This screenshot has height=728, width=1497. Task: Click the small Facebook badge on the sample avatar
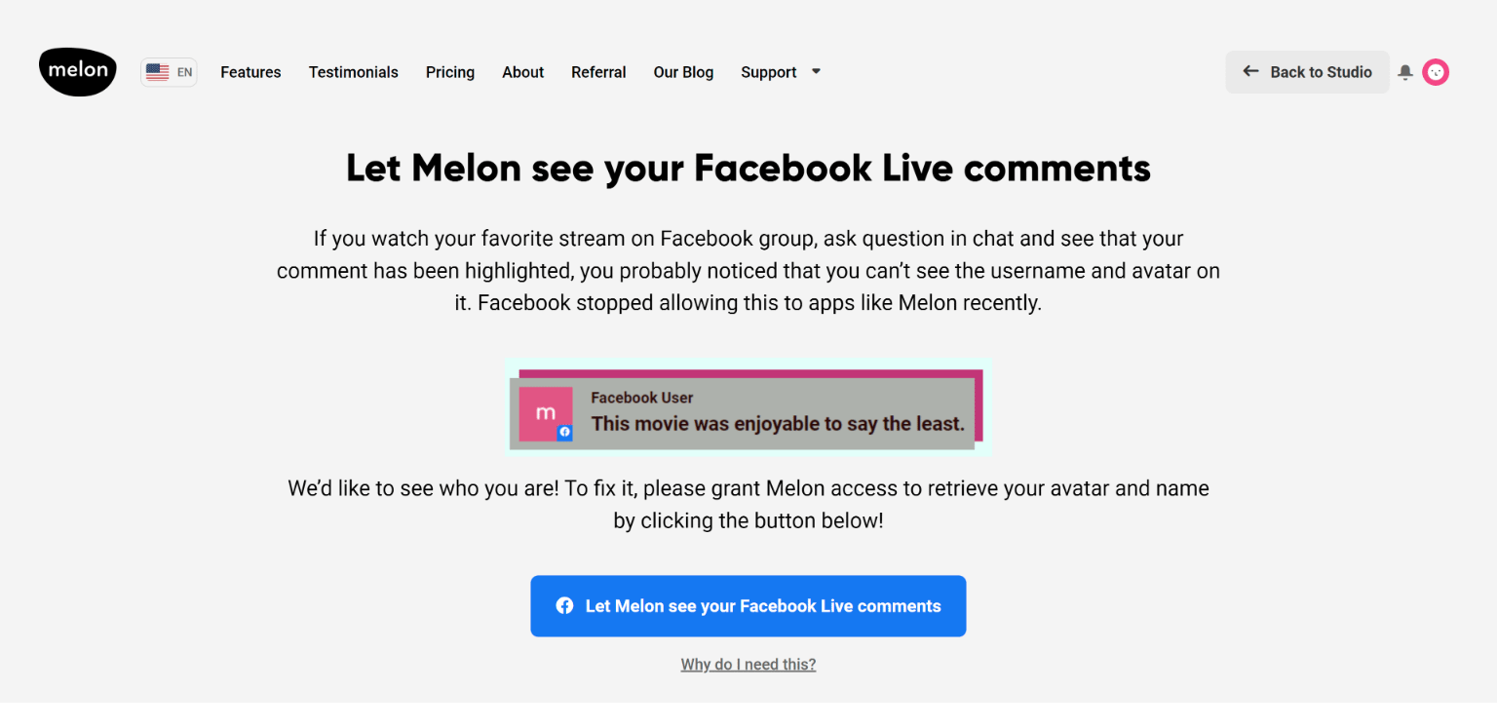tap(564, 432)
